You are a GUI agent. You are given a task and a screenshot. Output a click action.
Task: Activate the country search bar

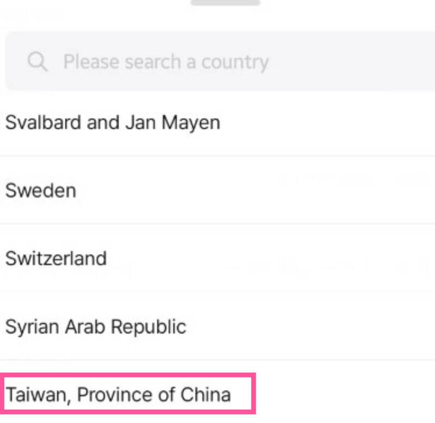click(x=221, y=61)
